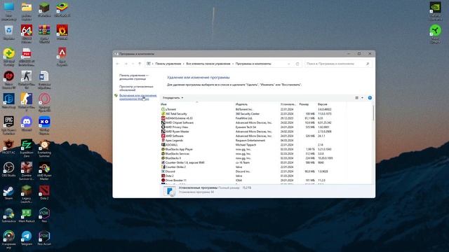
Task: Launch the Mem Reduct desktop icon
Action: click(27, 216)
